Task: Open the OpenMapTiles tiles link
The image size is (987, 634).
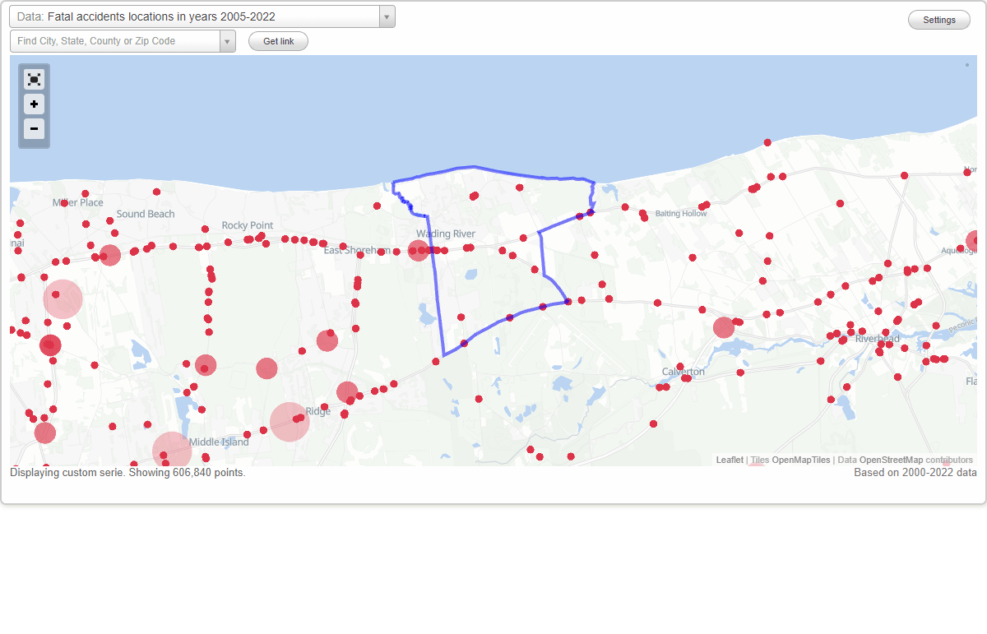Action: [802, 460]
